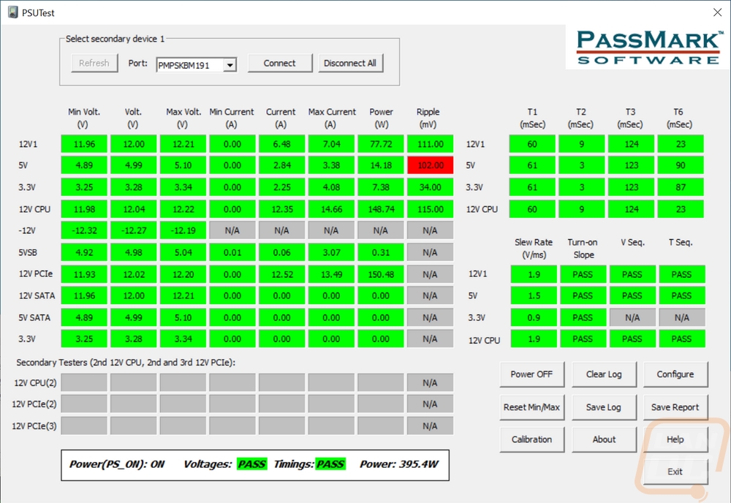Click the red 5V ripple value 102.00

431,165
